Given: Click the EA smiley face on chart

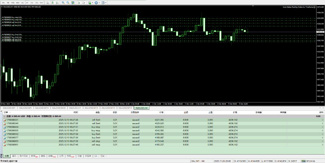Looking at the screenshot, I should click(315, 7).
